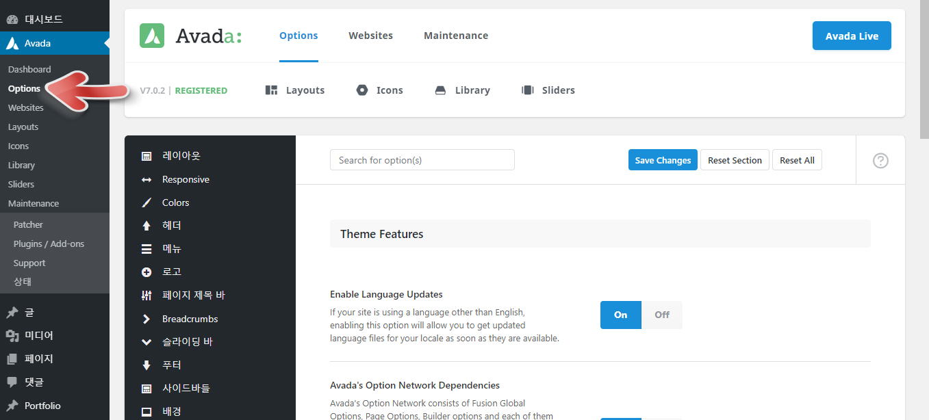929x420 pixels.
Task: Click the 페이지 제목 바 sliders icon
Action: pos(147,296)
